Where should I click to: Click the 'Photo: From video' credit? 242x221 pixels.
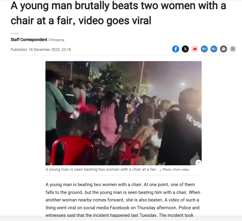click(176, 170)
